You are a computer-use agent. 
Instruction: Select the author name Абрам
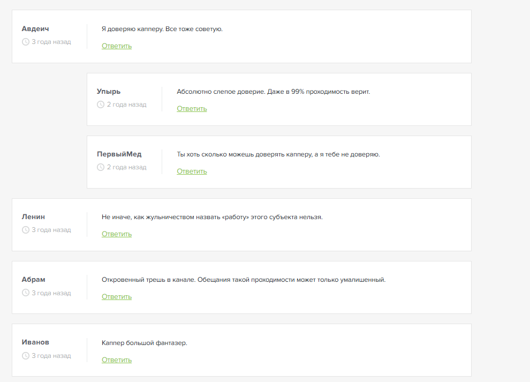[x=33, y=279]
